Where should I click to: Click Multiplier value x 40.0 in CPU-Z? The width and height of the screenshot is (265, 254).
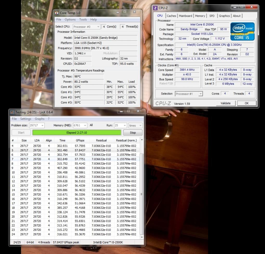pos(187,74)
